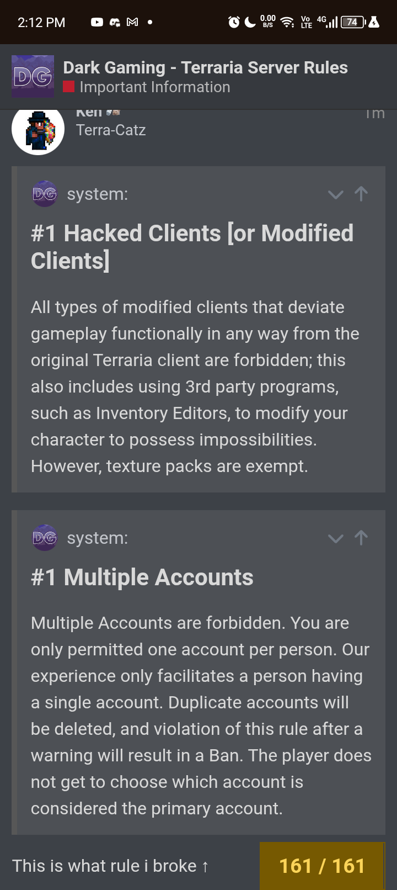Tap the Wi-Fi status icon
Image resolution: width=397 pixels, height=890 pixels.
point(287,22)
